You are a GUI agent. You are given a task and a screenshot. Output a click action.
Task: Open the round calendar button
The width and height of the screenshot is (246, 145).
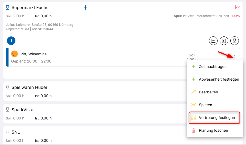pyautogui.click(x=224, y=41)
